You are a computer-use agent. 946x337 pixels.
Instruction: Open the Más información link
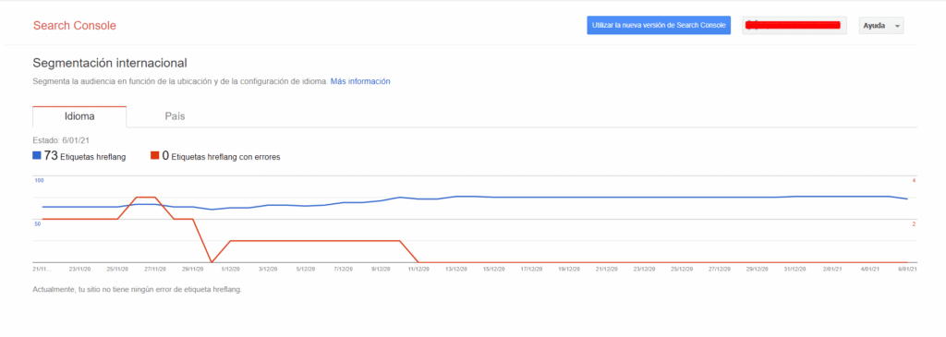click(360, 80)
